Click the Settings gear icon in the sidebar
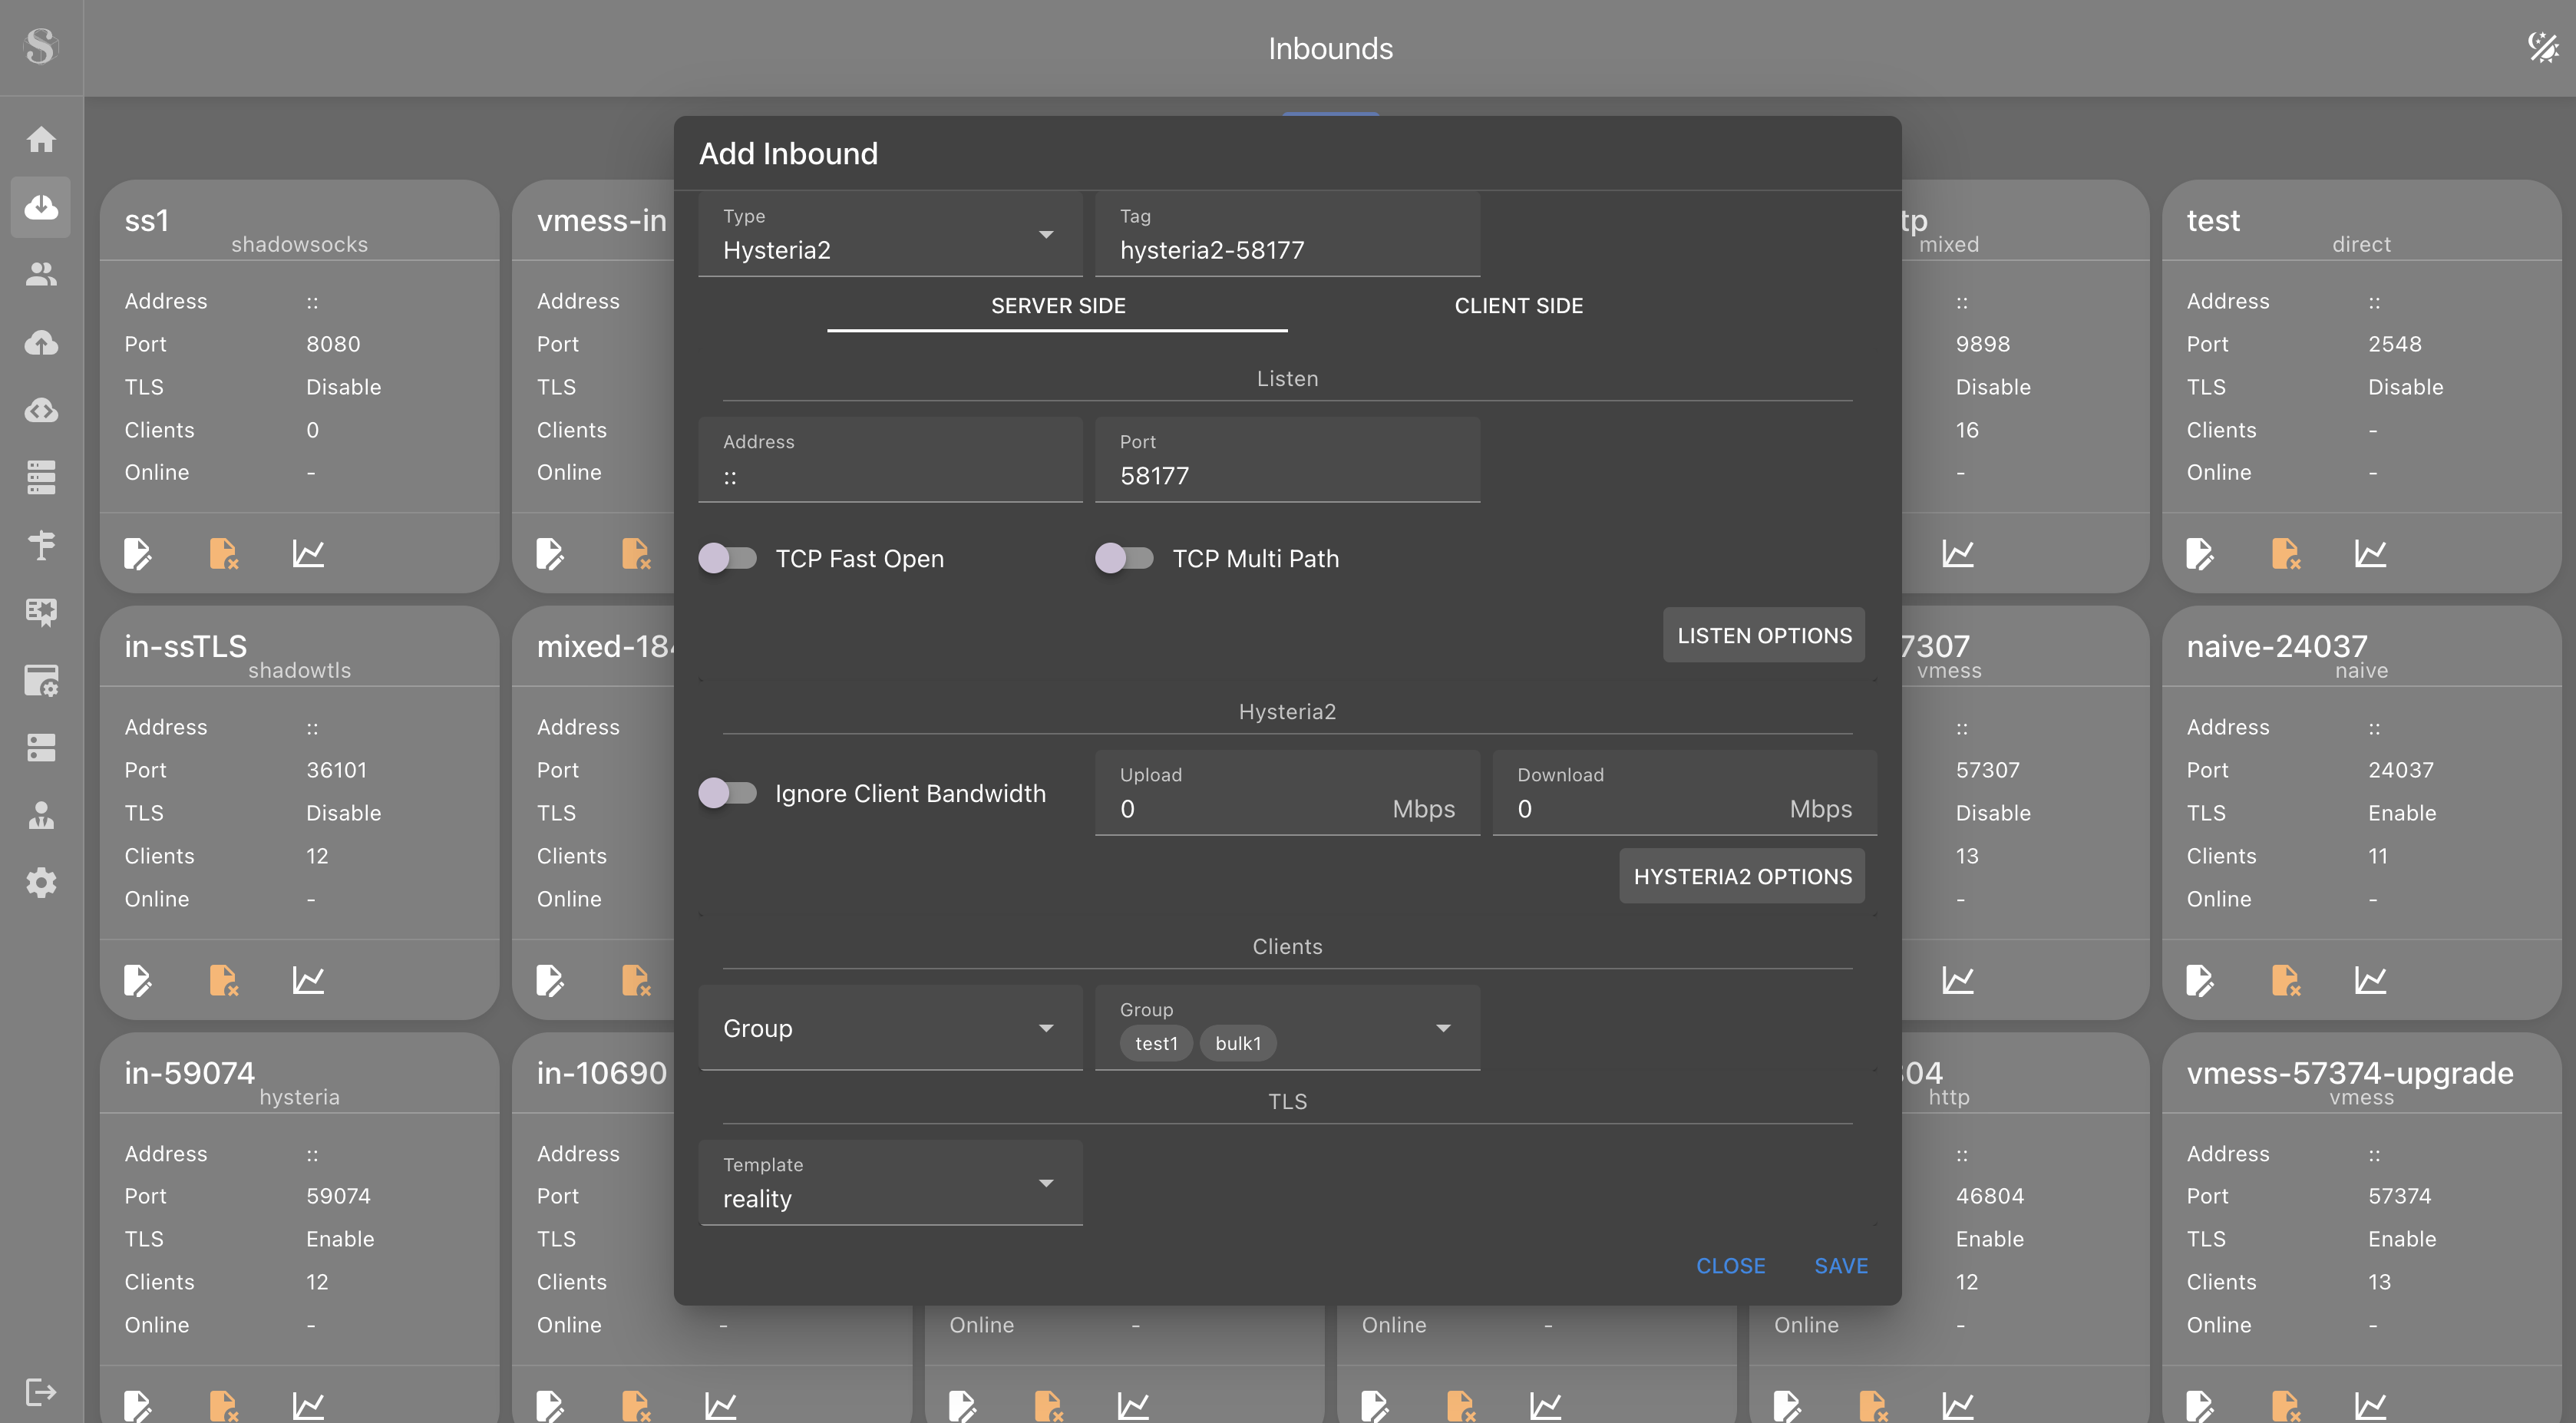This screenshot has height=1423, width=2576. (x=41, y=882)
